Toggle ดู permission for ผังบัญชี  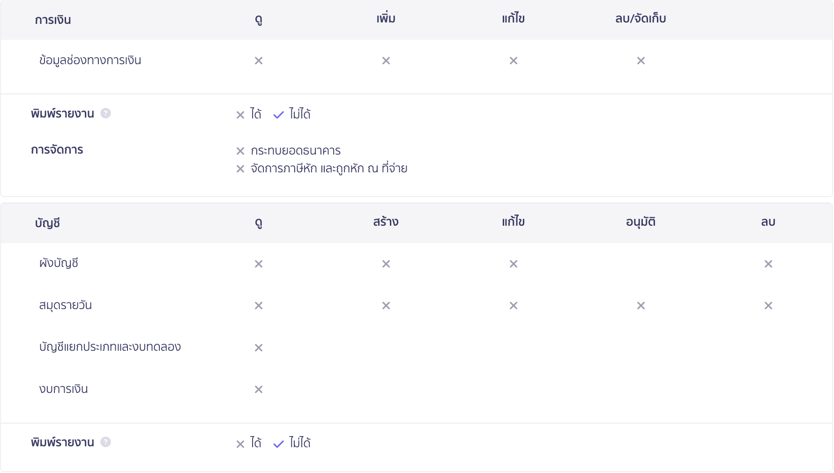click(258, 263)
